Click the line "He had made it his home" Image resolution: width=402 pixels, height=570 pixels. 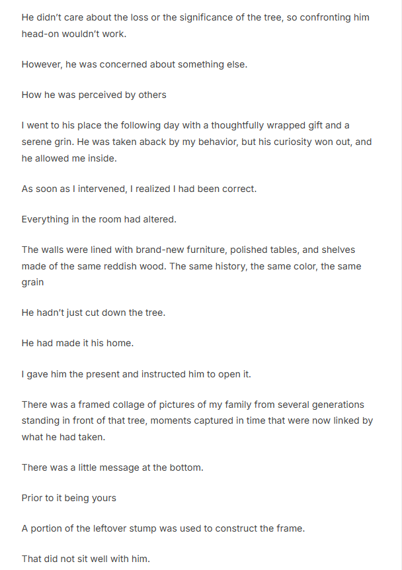click(79, 343)
